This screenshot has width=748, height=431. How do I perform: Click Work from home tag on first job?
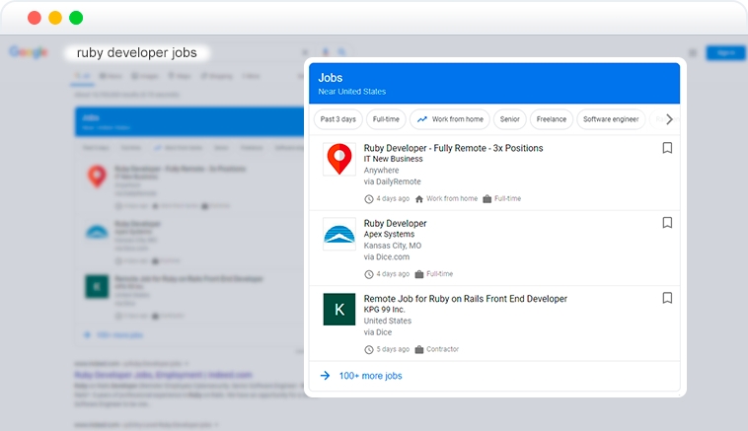coord(452,198)
